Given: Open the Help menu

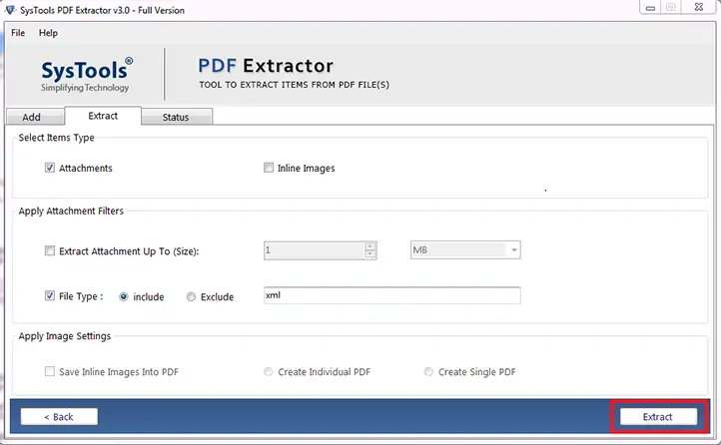Looking at the screenshot, I should click(x=48, y=33).
